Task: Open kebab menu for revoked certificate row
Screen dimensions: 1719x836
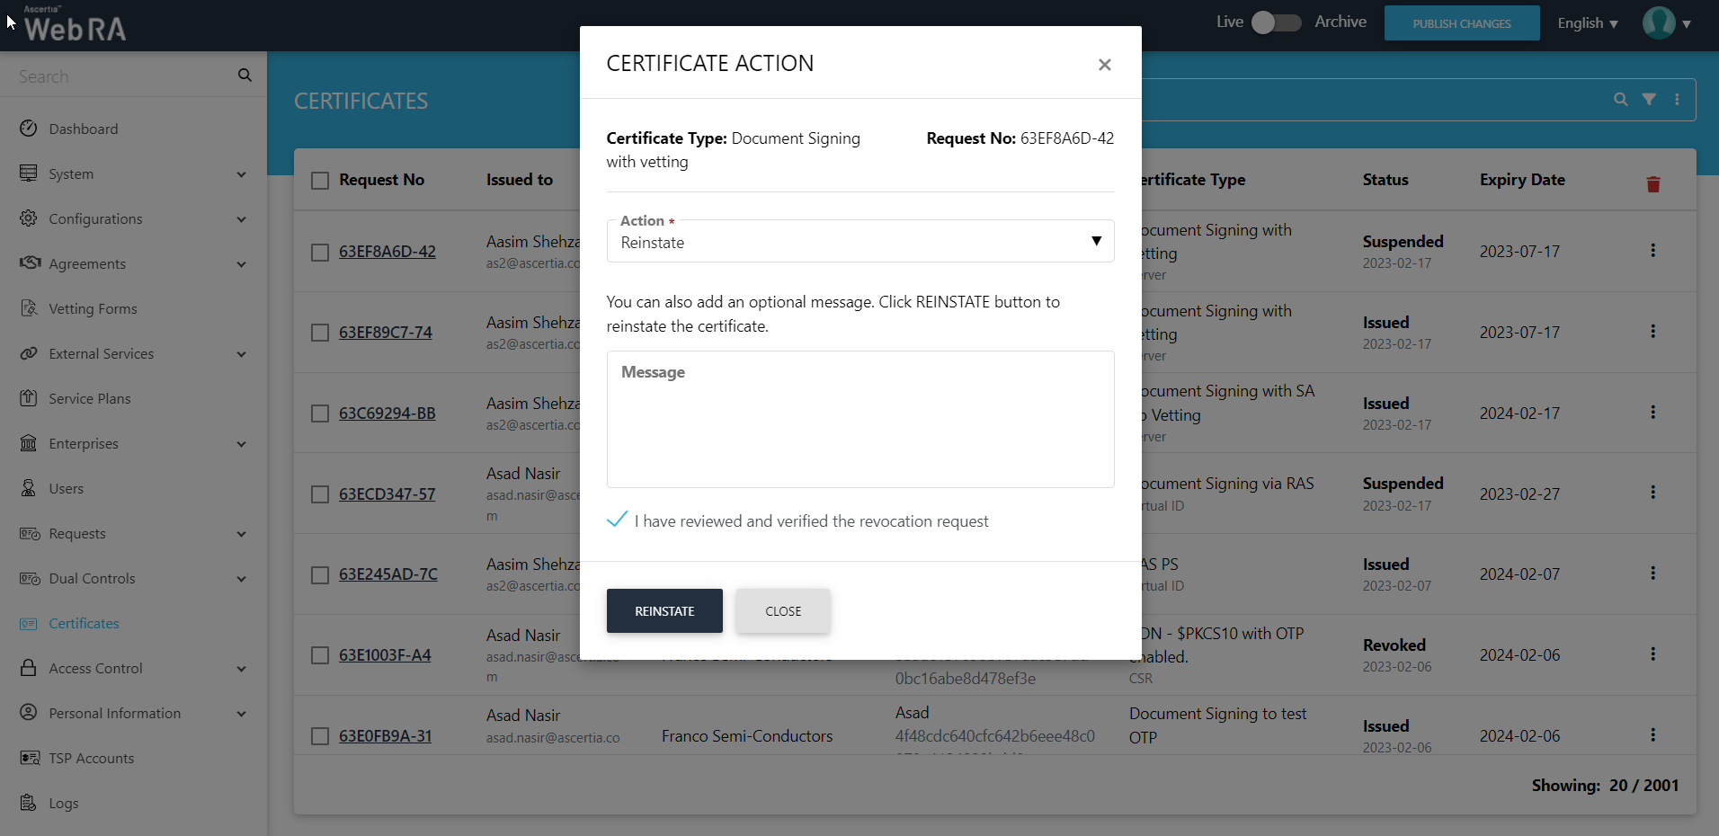Action: click(x=1652, y=654)
